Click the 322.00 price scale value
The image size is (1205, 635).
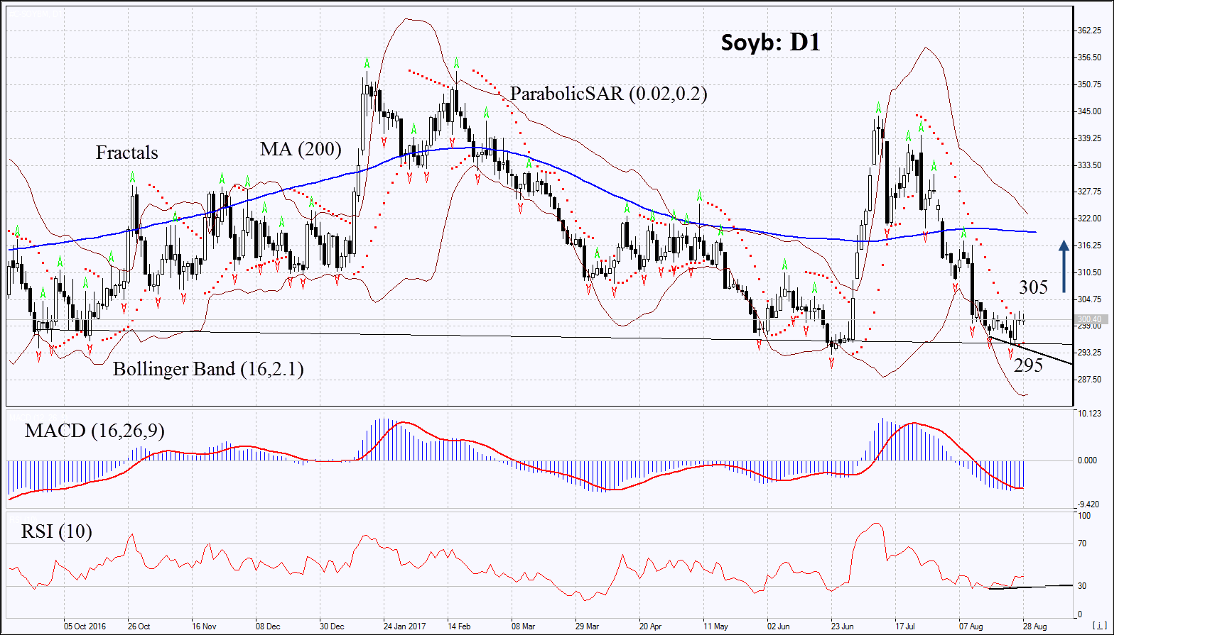tap(1089, 219)
